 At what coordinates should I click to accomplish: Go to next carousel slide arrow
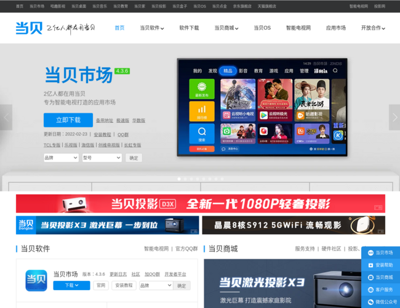click(394, 117)
